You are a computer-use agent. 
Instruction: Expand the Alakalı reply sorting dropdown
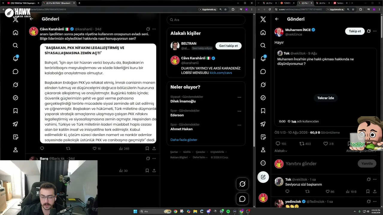coord(281,151)
